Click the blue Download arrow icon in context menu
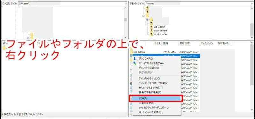Viewport: 255px width, 119px height. pyautogui.click(x=135, y=59)
